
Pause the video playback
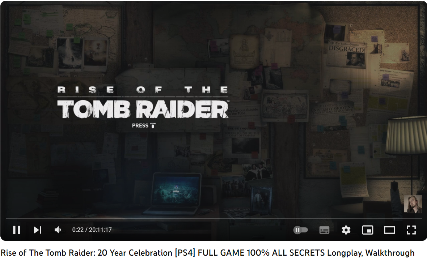17,230
